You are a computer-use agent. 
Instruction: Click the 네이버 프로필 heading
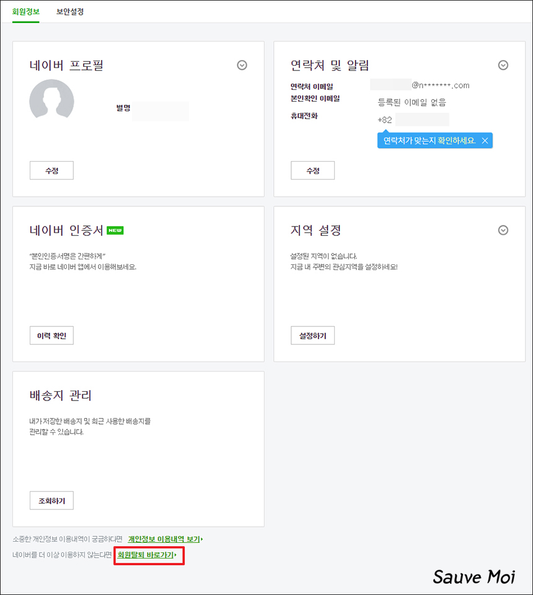pos(66,65)
